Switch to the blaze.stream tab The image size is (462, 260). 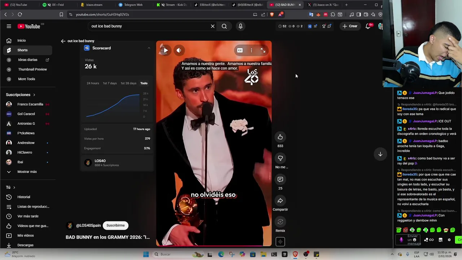pyautogui.click(x=94, y=5)
